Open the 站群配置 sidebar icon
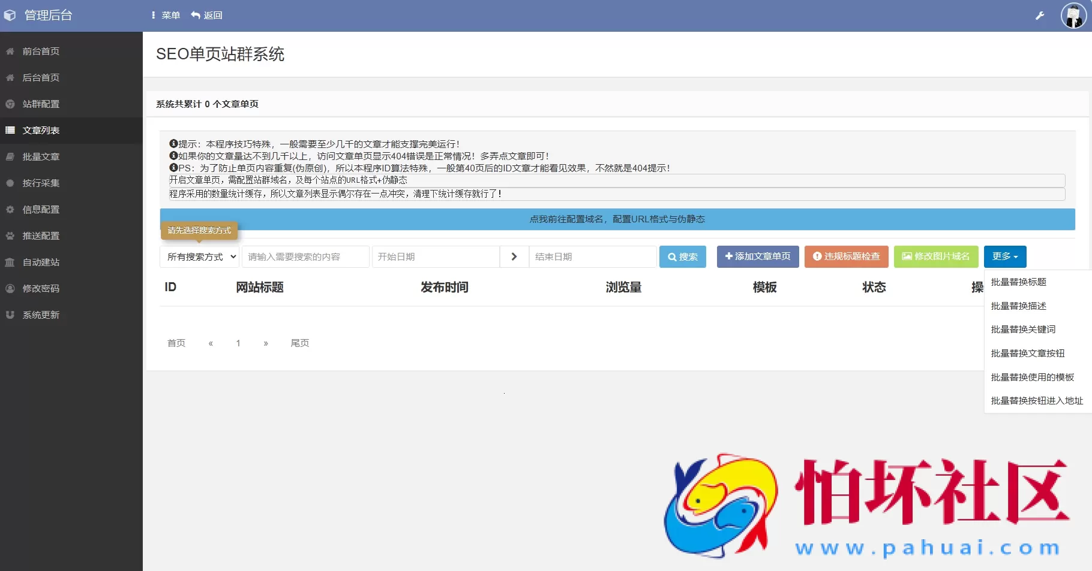The image size is (1092, 571). pyautogui.click(x=10, y=104)
